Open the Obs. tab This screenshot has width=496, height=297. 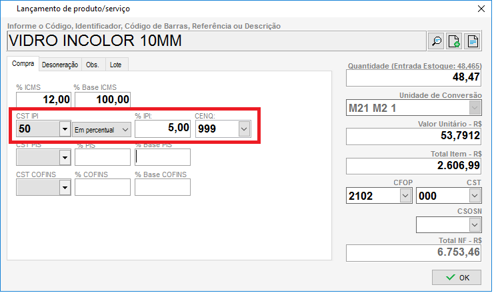click(93, 65)
